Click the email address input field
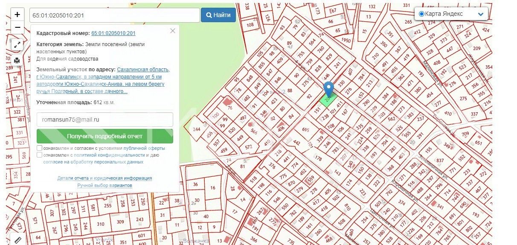This screenshot has height=245, width=517. pos(105,120)
